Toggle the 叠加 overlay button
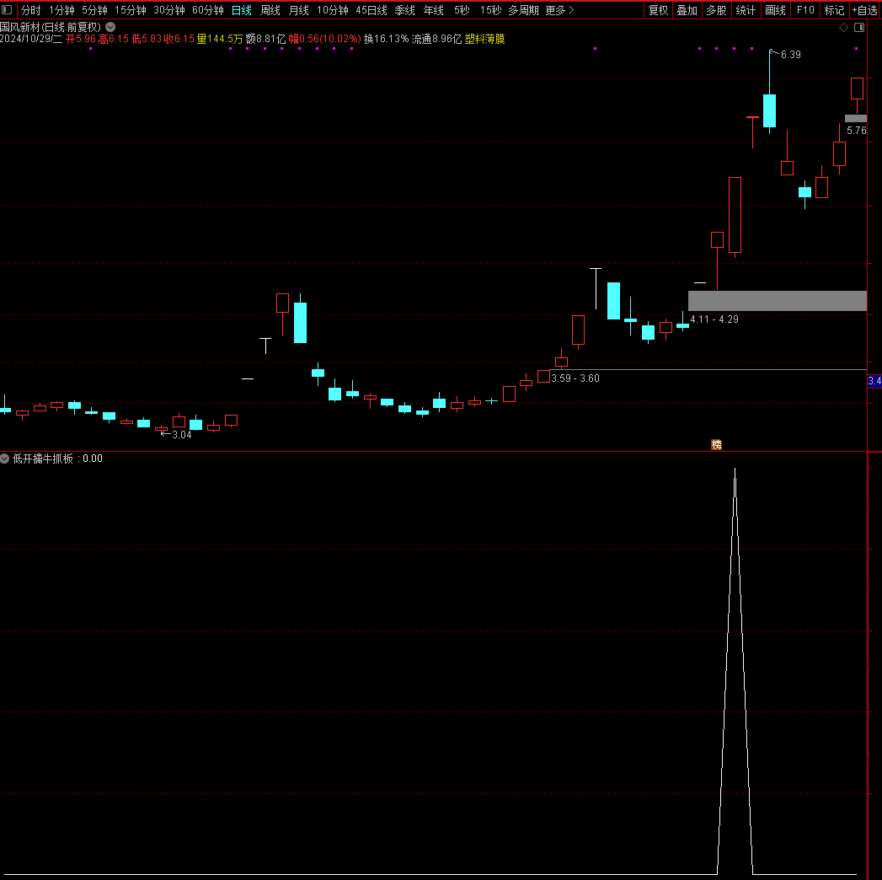The height and width of the screenshot is (880, 882). (687, 10)
